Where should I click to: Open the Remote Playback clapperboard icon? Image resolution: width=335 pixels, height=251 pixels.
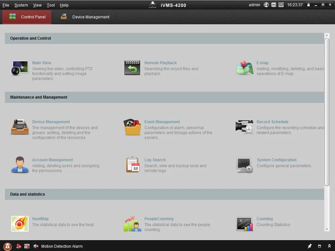132,68
